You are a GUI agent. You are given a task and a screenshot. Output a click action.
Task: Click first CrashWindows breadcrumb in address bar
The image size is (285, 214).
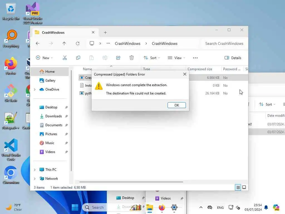click(127, 43)
